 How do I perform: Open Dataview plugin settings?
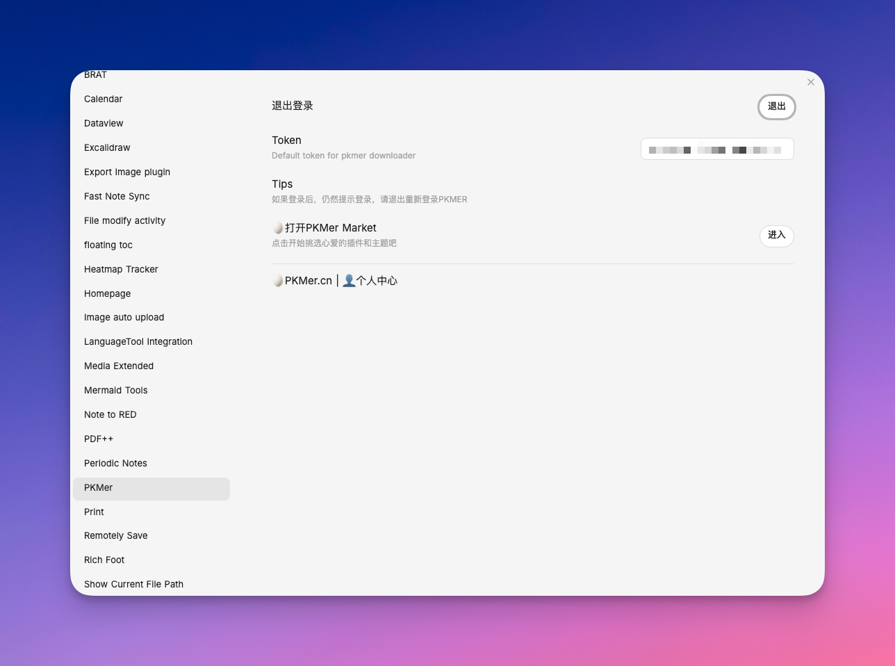[104, 124]
